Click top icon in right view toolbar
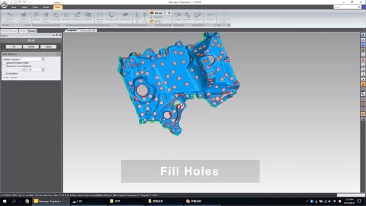Screen dimensions: 366x206 click(363, 35)
